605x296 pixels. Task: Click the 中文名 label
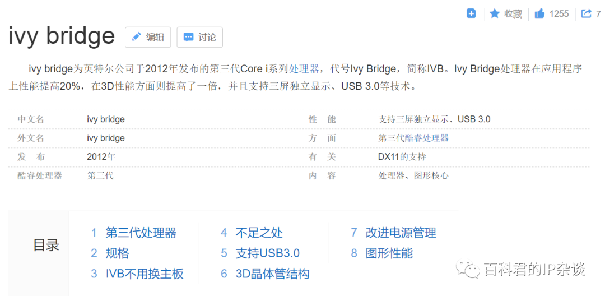click(x=31, y=119)
